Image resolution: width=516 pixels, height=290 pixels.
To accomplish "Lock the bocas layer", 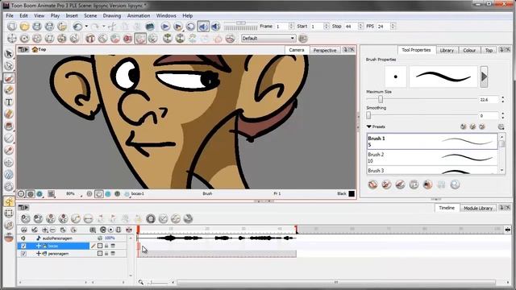I will pos(106,246).
